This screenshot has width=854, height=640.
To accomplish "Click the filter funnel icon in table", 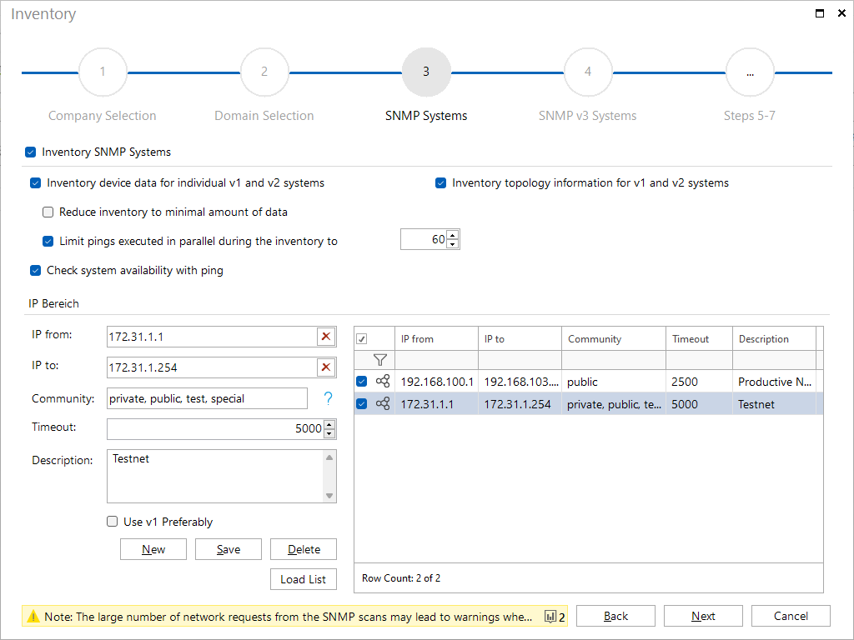I will [x=380, y=360].
